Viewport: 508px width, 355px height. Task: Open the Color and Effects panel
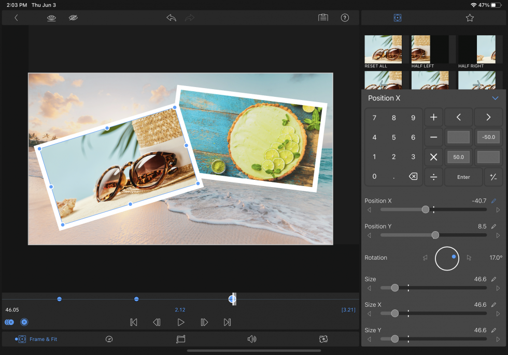pos(323,339)
